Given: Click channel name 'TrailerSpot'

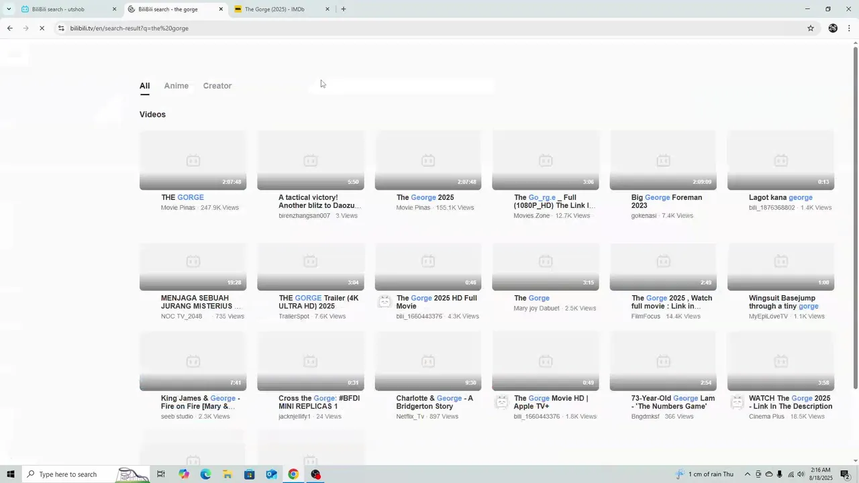Looking at the screenshot, I should click(x=294, y=316).
